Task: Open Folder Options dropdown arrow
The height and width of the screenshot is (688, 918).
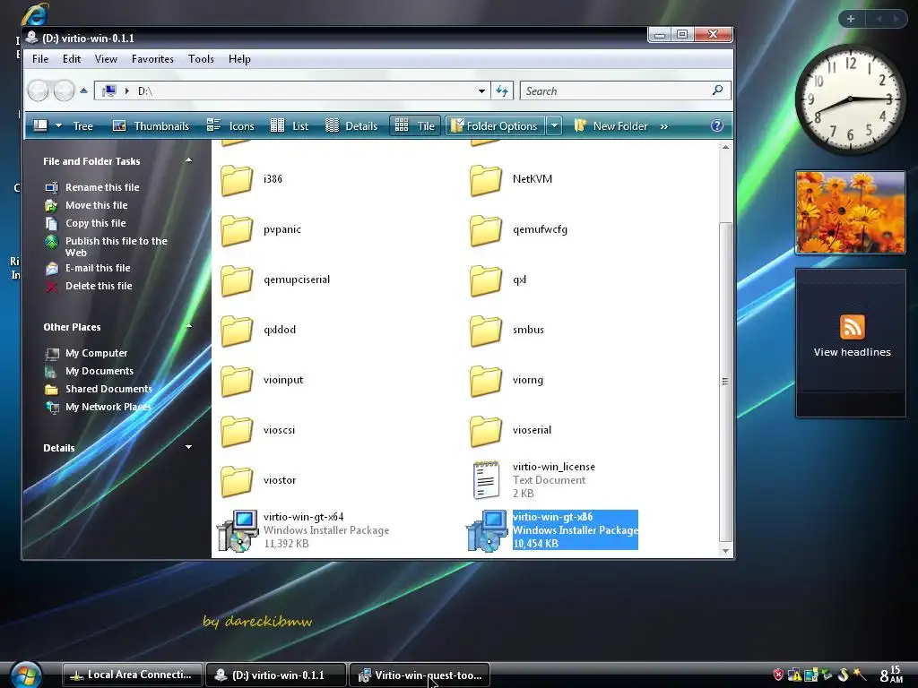Action: (554, 125)
